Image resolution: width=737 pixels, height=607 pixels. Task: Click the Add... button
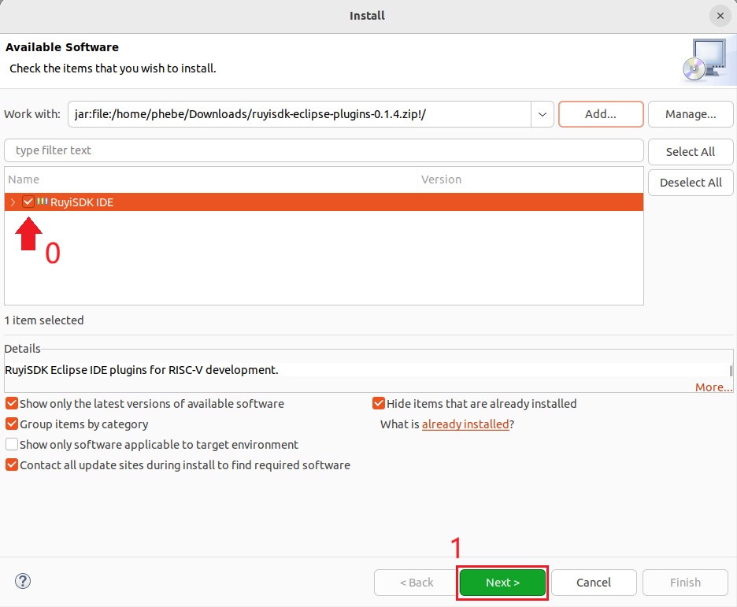(601, 114)
